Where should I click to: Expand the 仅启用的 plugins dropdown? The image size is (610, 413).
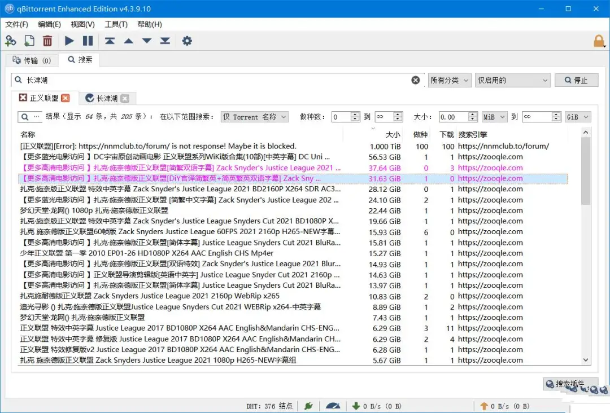pyautogui.click(x=512, y=80)
